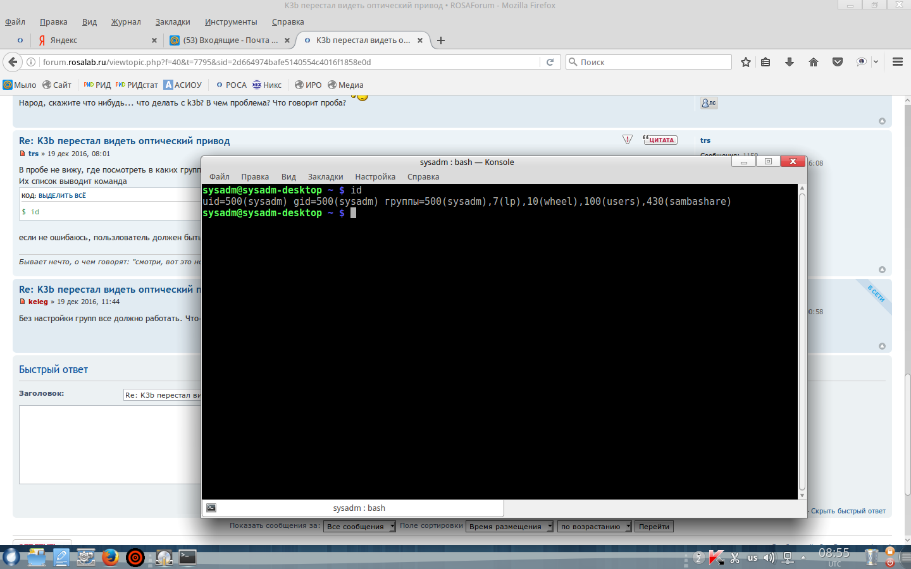Screen dimensions: 911x569
Task: Report the trs post with the exclamation icon
Action: (628, 140)
